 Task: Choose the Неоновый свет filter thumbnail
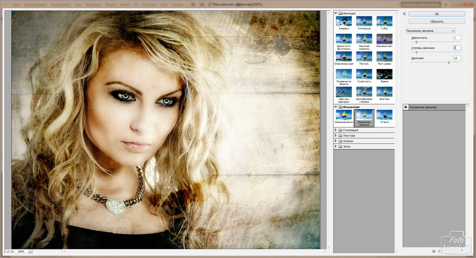point(384,39)
